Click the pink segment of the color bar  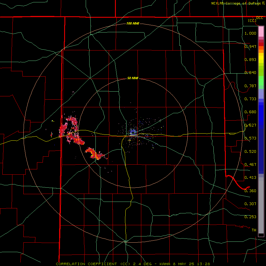[x=261, y=32]
